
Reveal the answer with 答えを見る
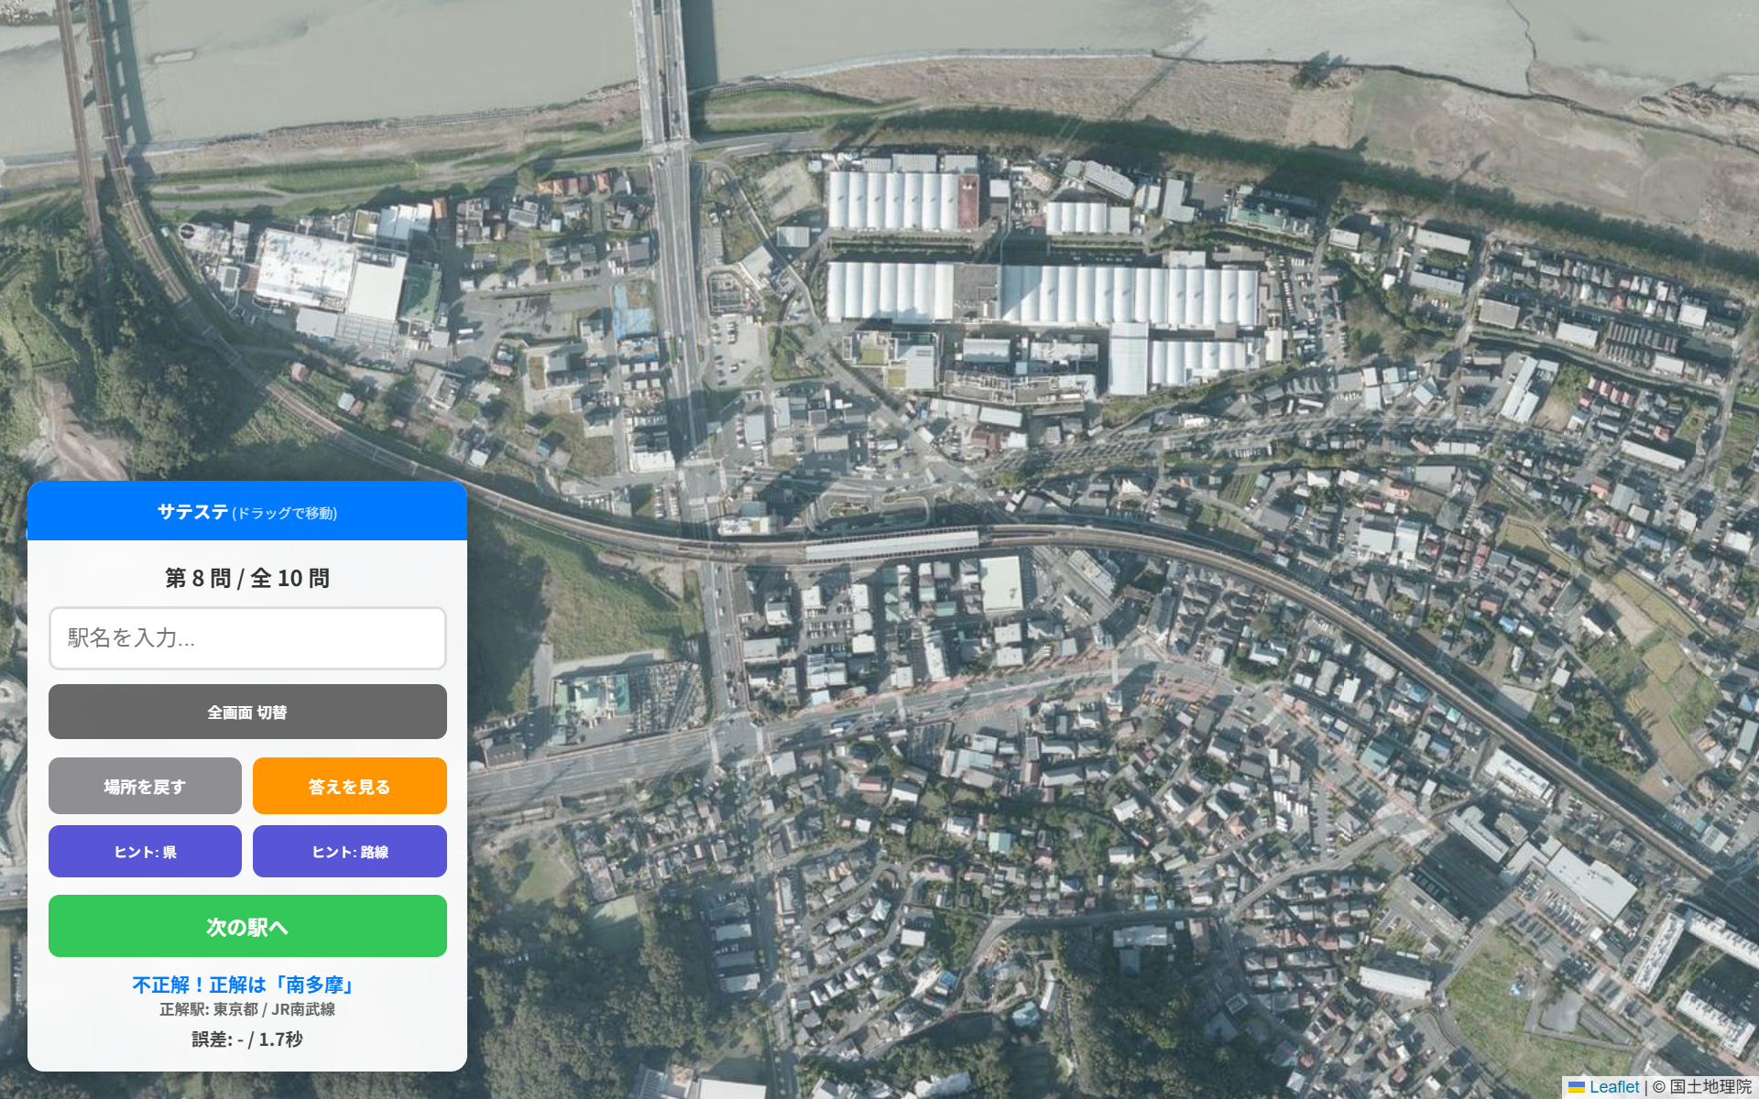pyautogui.click(x=350, y=786)
